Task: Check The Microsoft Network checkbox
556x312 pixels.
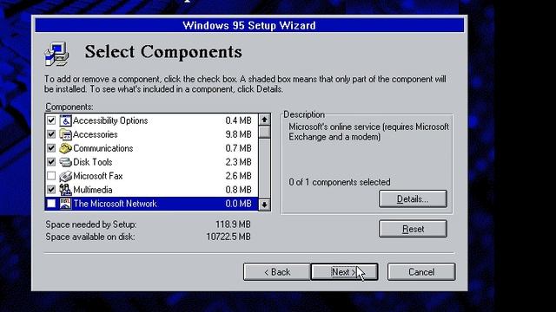Action: (x=51, y=204)
